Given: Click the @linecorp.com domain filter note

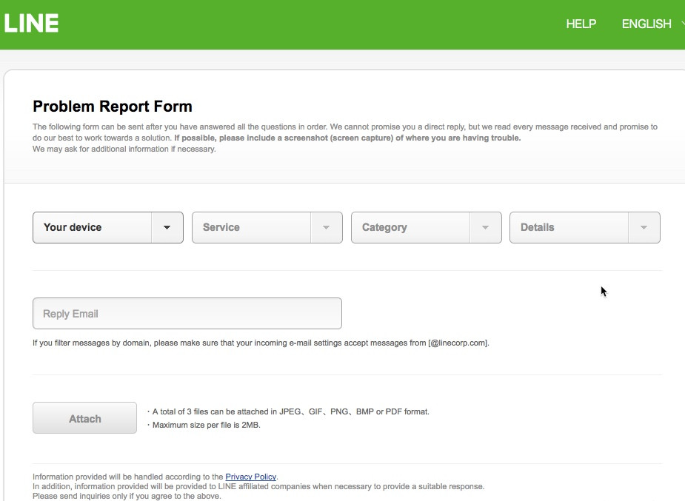Looking at the screenshot, I should pos(261,343).
